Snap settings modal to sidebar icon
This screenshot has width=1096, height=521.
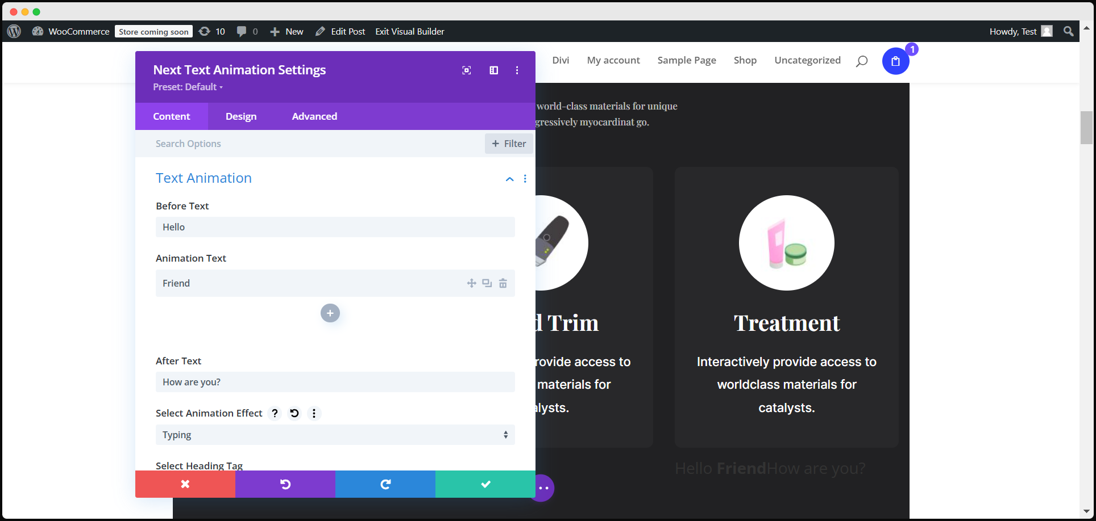[494, 70]
